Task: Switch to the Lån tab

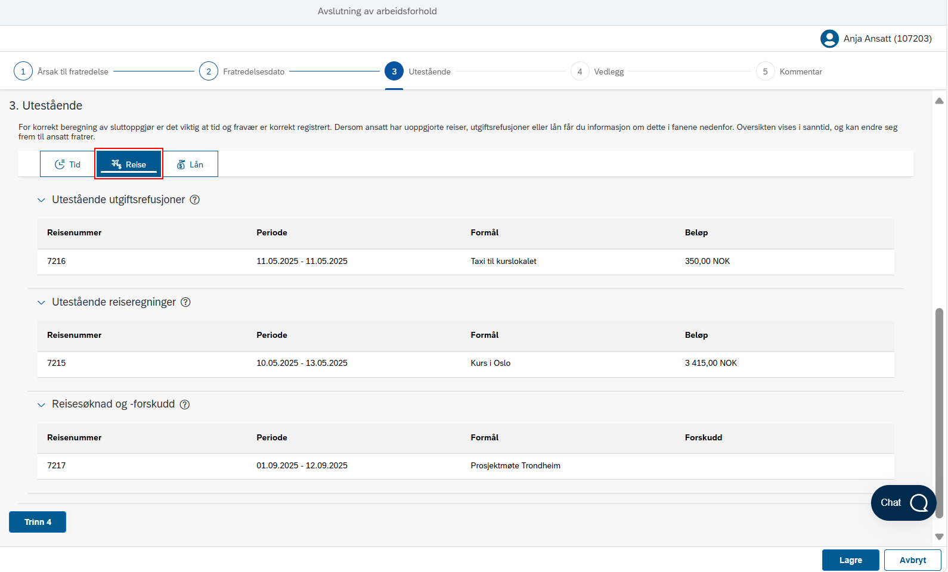Action: coord(190,164)
